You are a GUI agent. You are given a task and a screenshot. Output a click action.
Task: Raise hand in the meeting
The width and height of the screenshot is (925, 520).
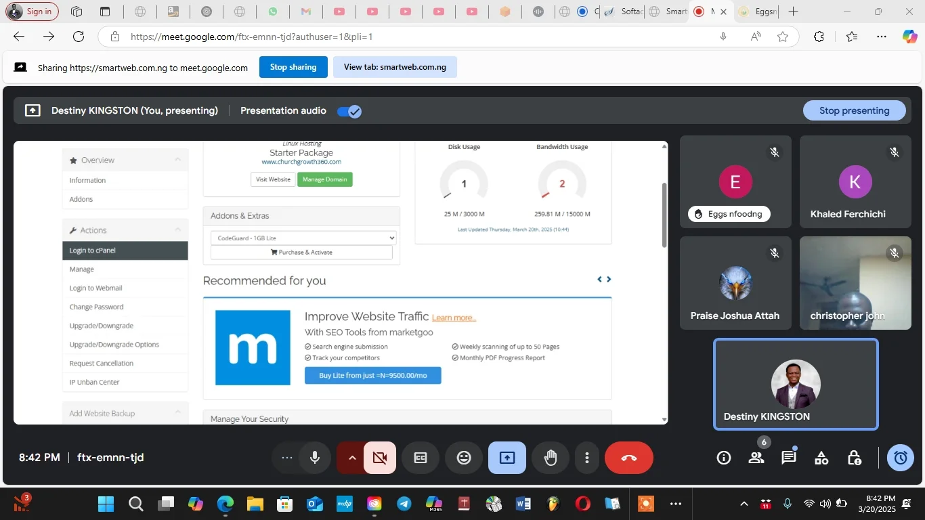click(x=551, y=458)
